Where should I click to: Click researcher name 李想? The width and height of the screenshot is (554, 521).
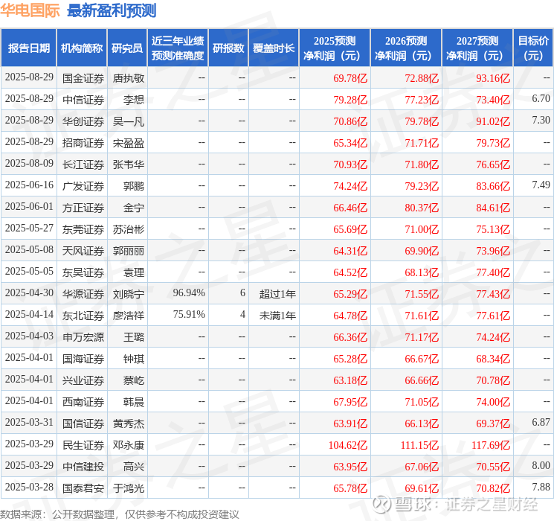tap(134, 100)
